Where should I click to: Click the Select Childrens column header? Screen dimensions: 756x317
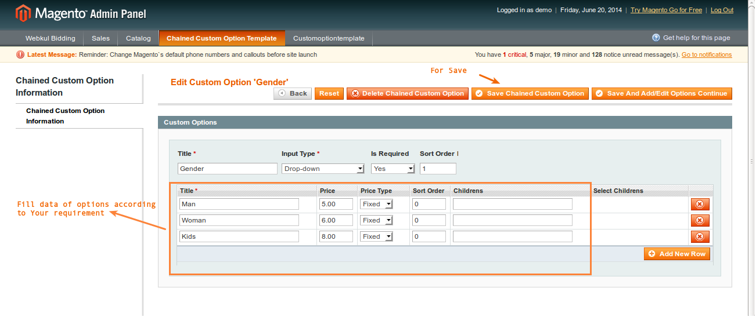click(618, 191)
